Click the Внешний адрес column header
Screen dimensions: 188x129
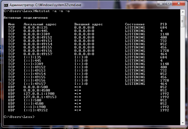click(x=88, y=24)
